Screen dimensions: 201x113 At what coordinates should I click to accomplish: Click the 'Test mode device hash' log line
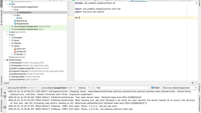click(x=75, y=97)
